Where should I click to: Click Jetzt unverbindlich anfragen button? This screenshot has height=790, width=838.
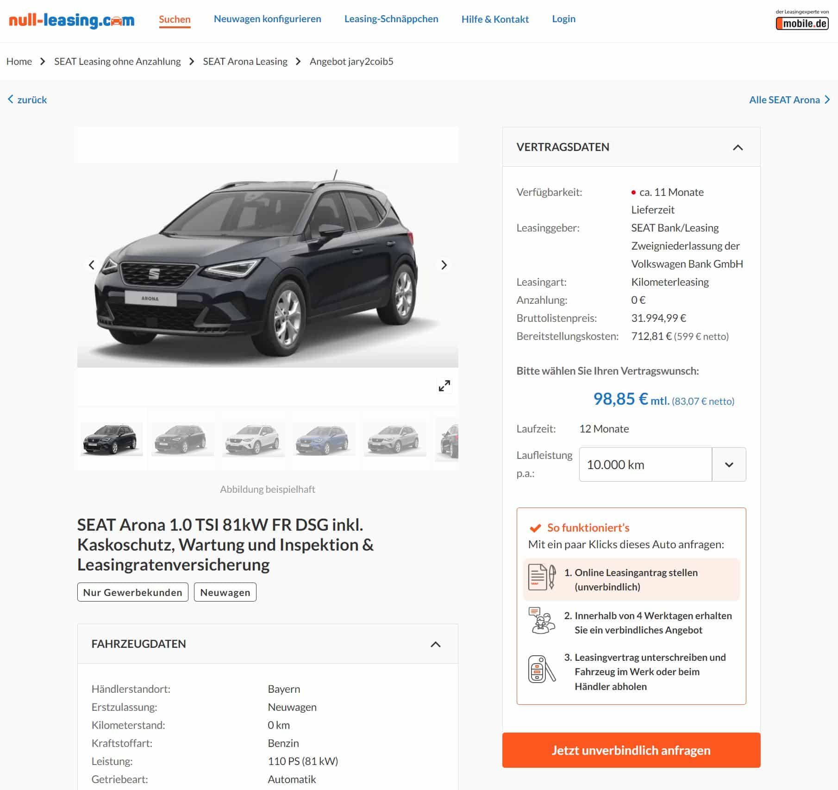(631, 750)
